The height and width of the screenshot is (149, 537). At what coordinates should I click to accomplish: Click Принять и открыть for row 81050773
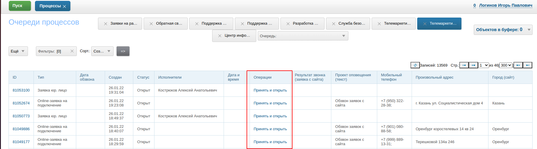point(270,116)
